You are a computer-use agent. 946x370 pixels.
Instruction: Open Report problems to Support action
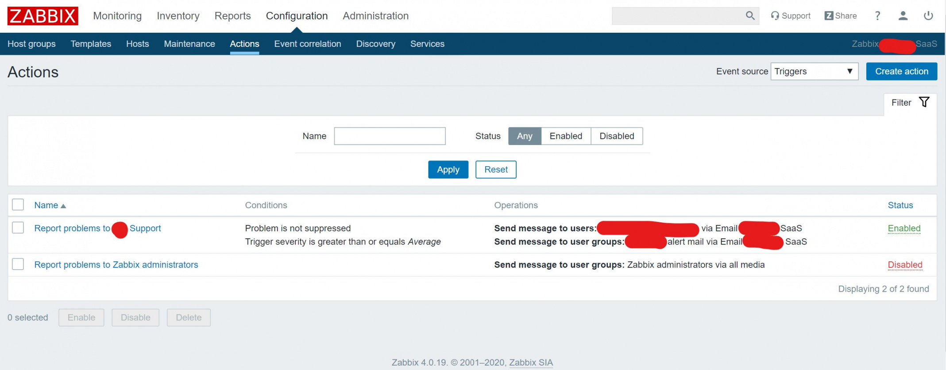[x=98, y=229]
